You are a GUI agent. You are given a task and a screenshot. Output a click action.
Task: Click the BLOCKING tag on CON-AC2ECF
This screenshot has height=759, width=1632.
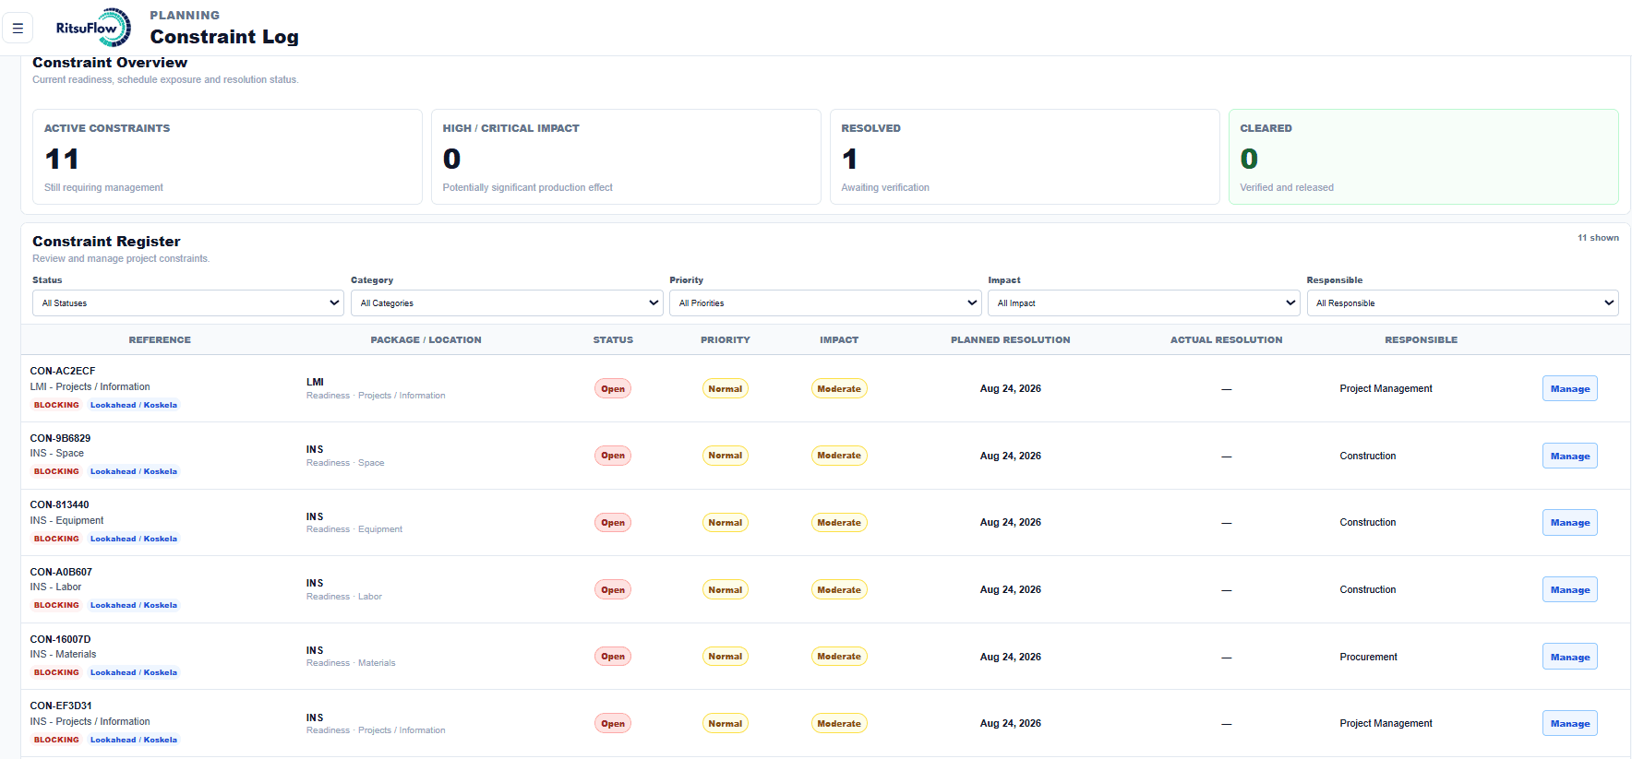56,405
